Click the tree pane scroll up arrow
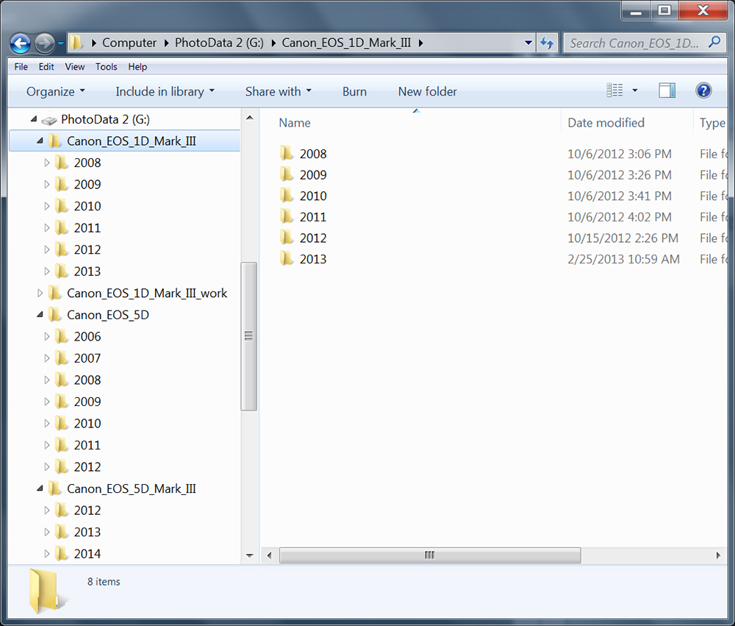The image size is (735, 626). coord(249,118)
